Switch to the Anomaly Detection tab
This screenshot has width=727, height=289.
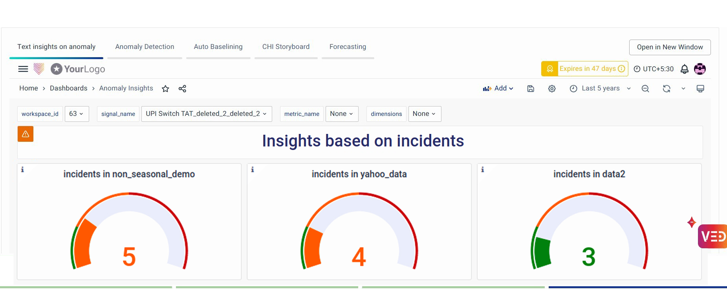tap(145, 47)
